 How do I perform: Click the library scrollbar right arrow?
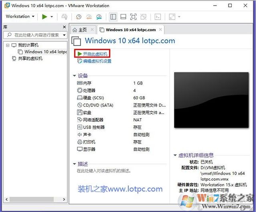[x=64, y=200]
